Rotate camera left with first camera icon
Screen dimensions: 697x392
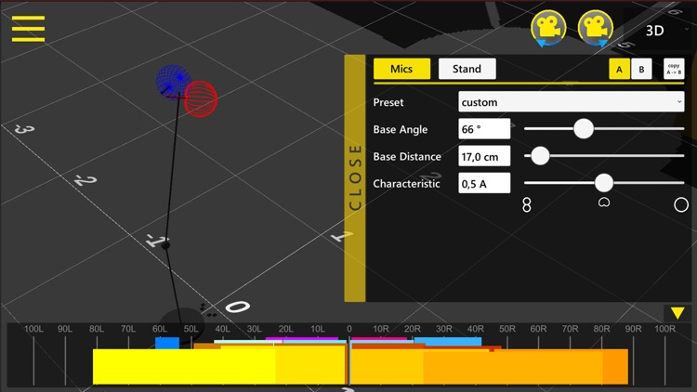548,29
